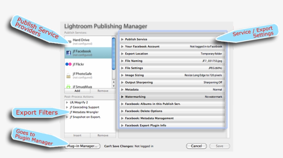Expand Facebook: Delete Options section
This screenshot has width=283, height=158.
click(122, 111)
